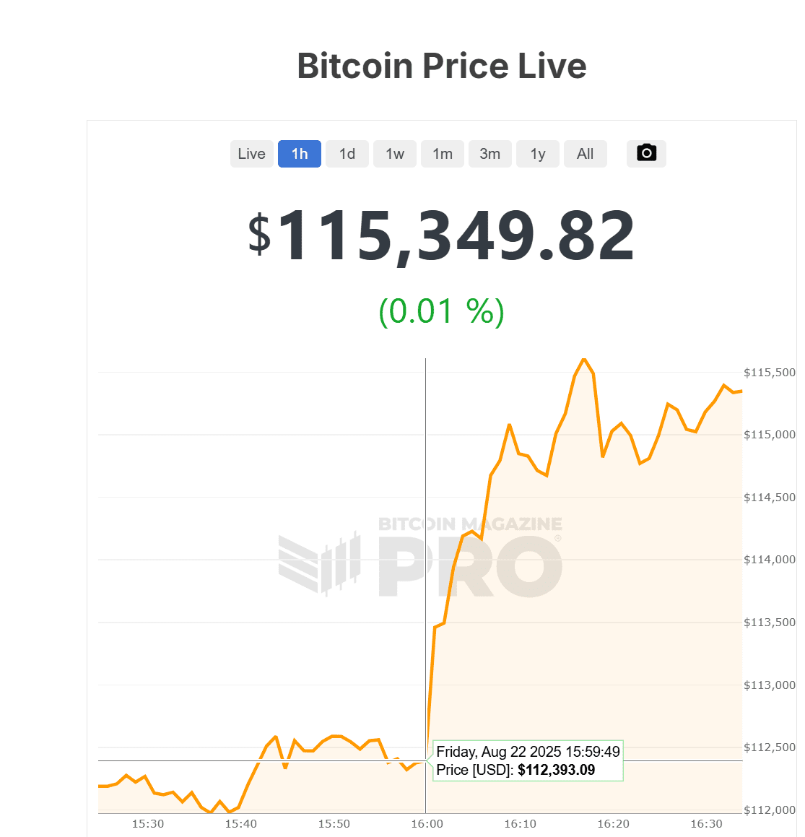The width and height of the screenshot is (805, 837).
Task: Click the large $115,349.82 price display
Action: pyautogui.click(x=441, y=233)
